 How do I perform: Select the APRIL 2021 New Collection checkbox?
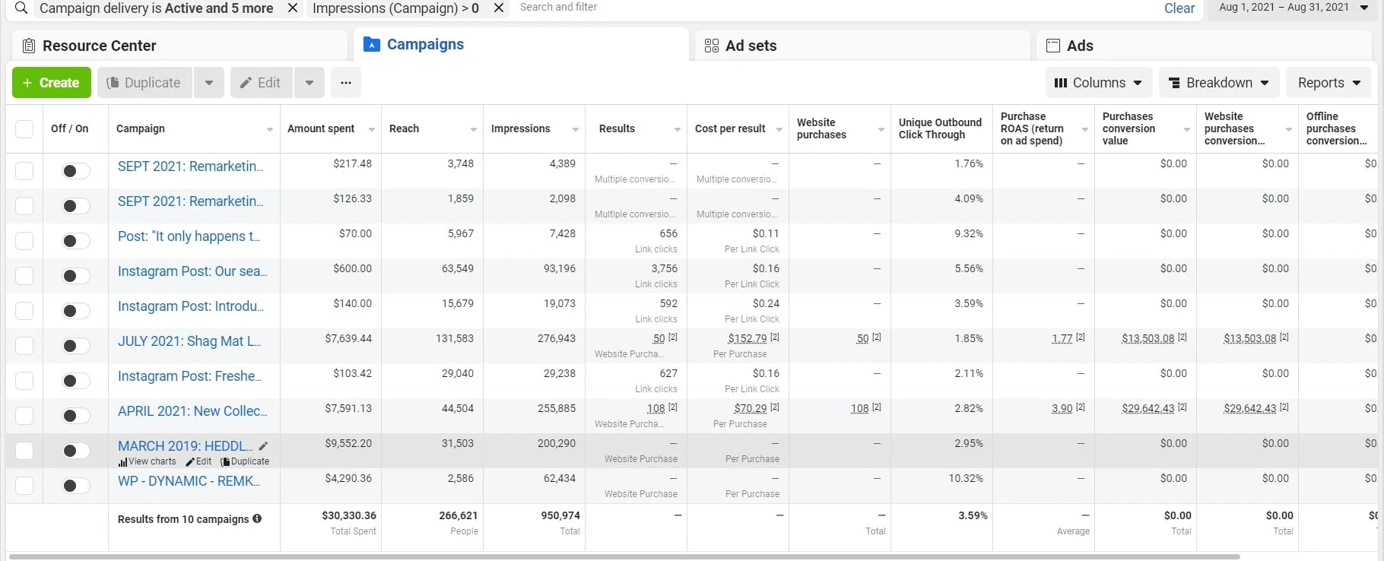tap(24, 416)
